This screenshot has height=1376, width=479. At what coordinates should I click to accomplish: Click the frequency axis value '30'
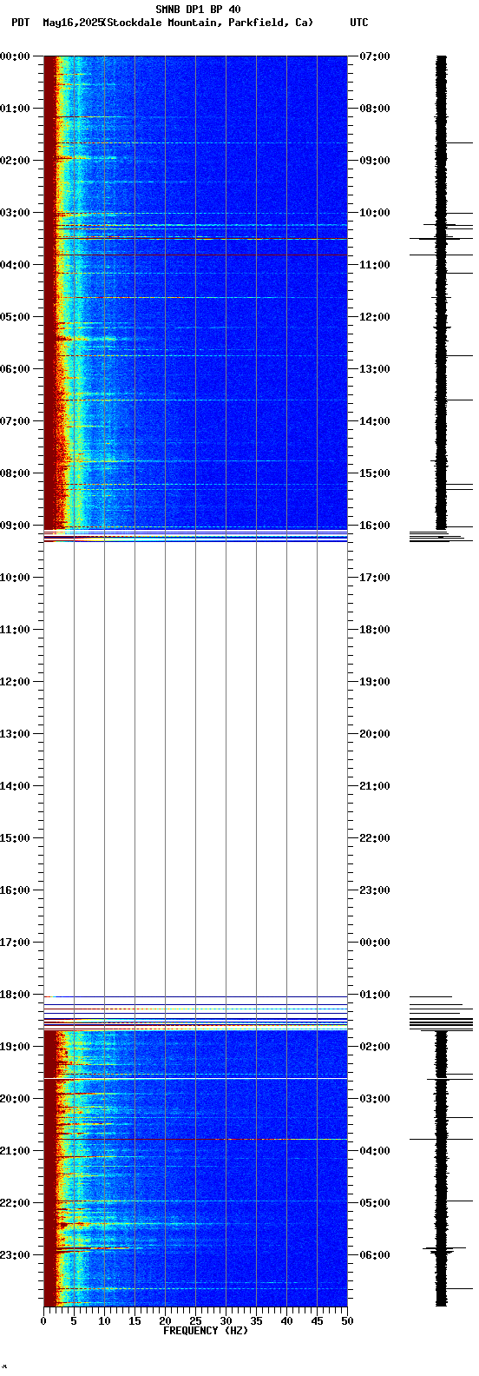click(x=226, y=1322)
